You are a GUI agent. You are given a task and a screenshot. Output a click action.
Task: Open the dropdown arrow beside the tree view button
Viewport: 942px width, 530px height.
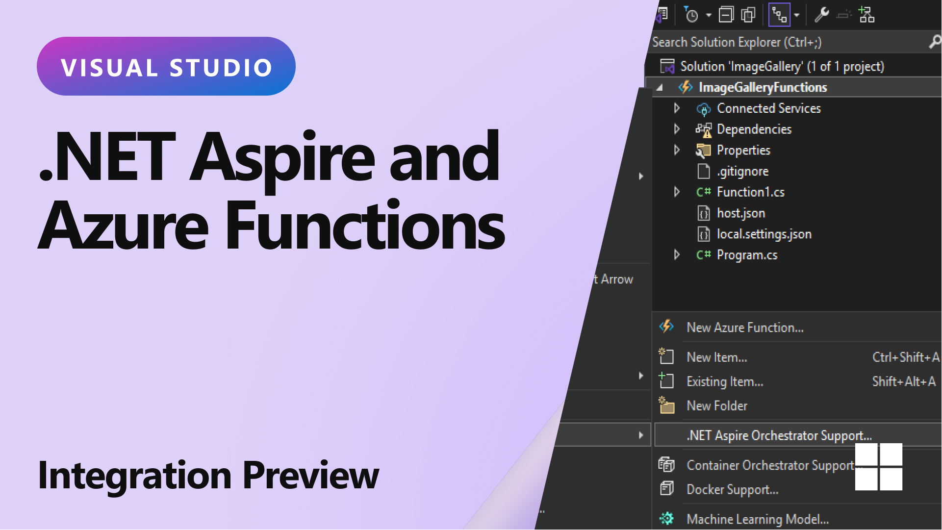click(x=797, y=15)
